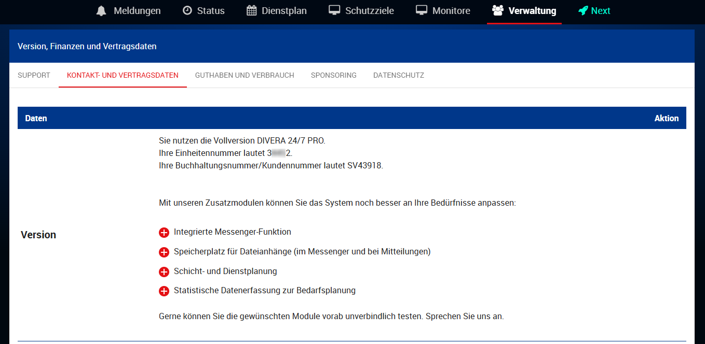Open the Monitore section
Screen dimensions: 705x344
(x=443, y=11)
